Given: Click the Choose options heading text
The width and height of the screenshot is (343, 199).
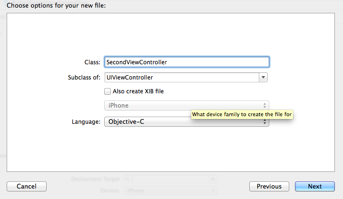Looking at the screenshot, I should (x=57, y=6).
